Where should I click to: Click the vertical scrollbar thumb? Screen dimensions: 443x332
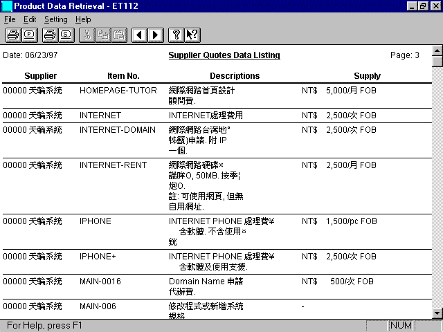pos(437,62)
